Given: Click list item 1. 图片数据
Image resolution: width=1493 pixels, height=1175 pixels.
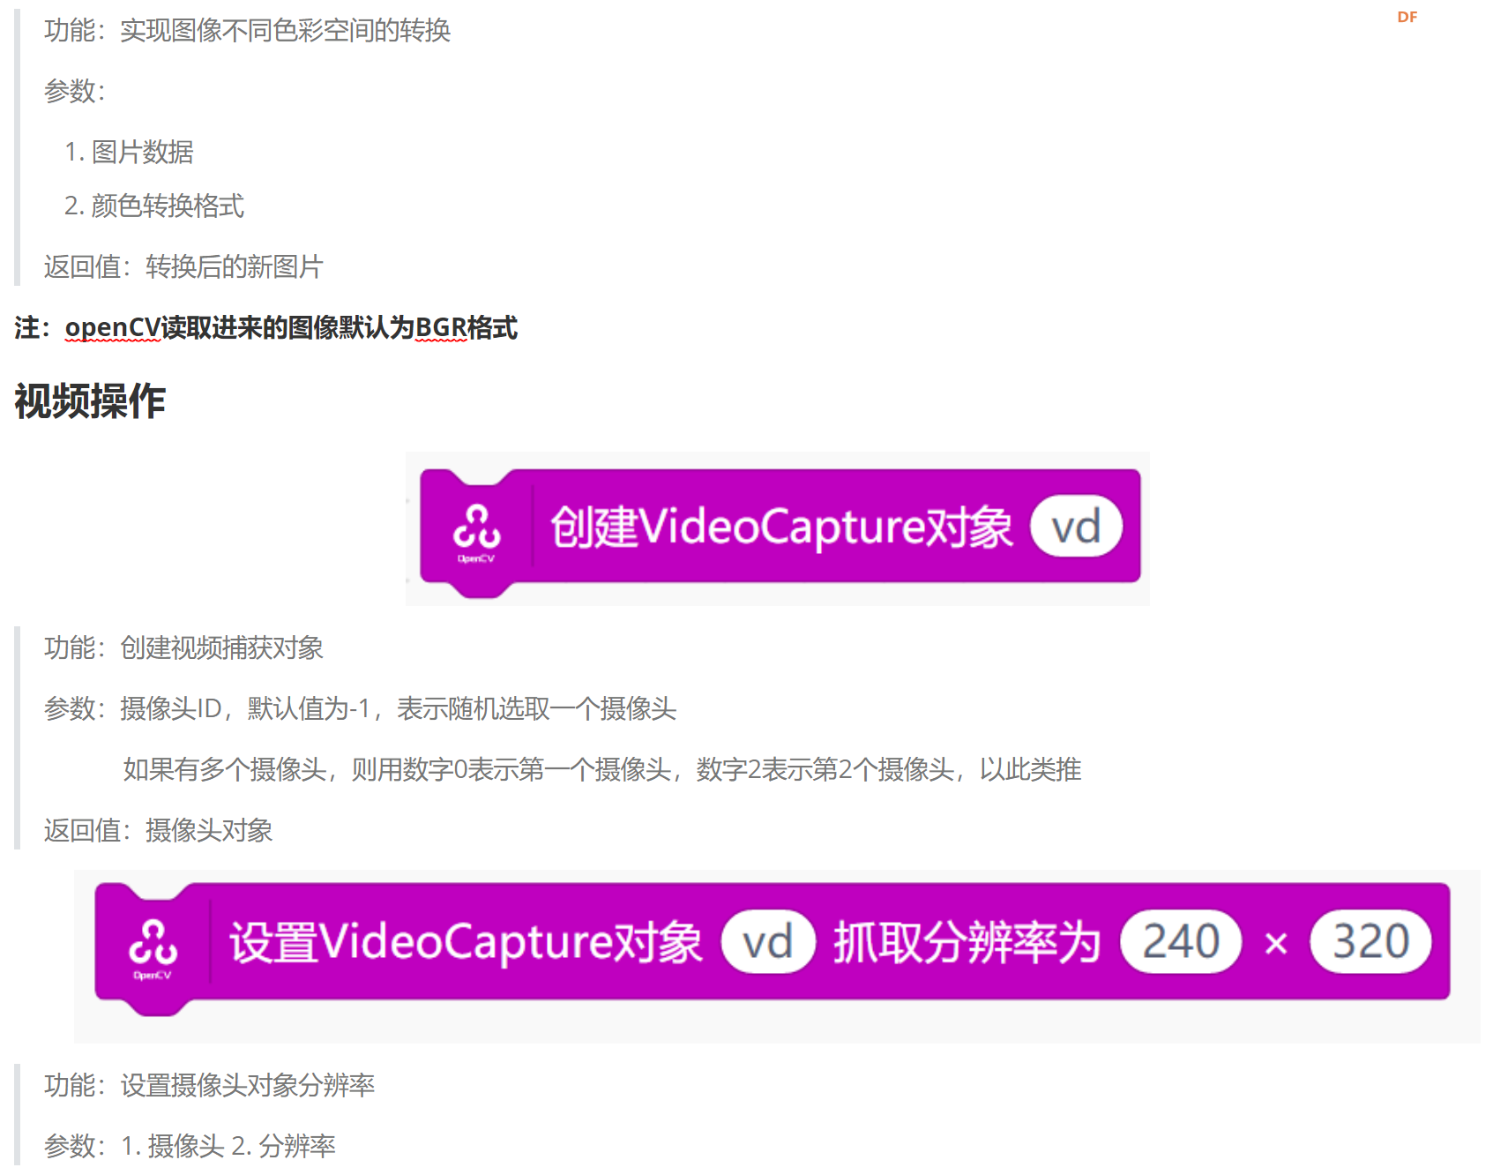Looking at the screenshot, I should [x=129, y=152].
